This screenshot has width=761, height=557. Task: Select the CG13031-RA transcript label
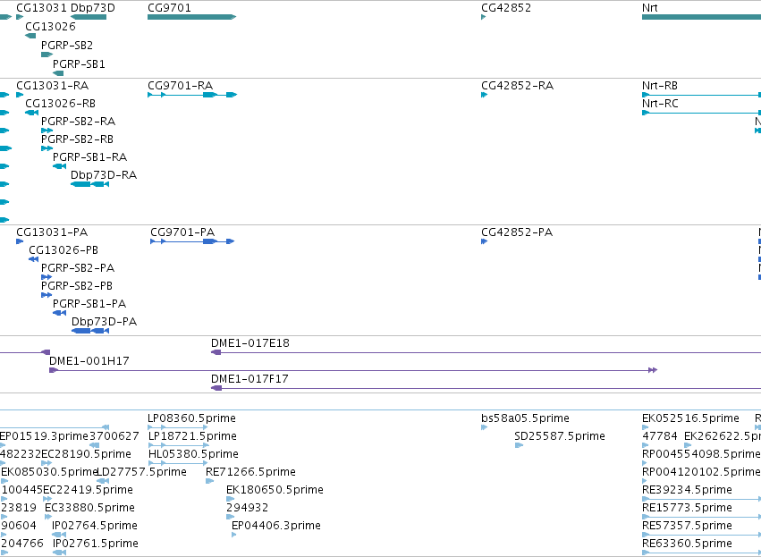tap(53, 86)
